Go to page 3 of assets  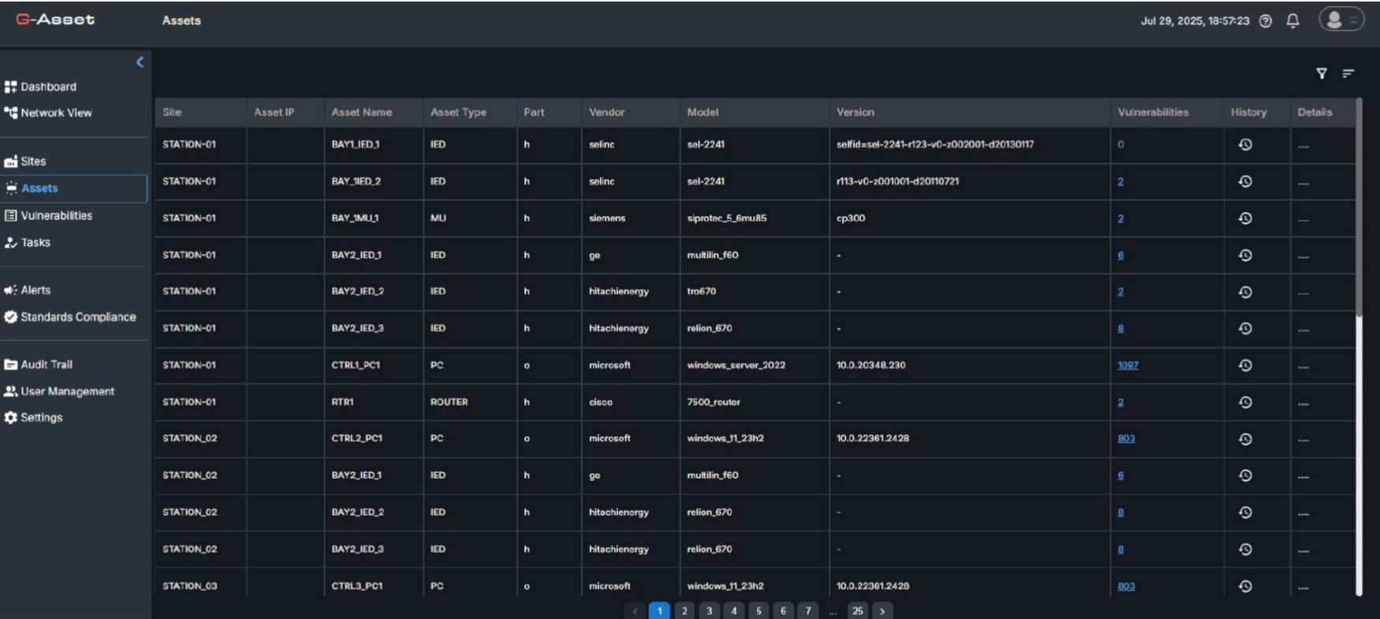pyautogui.click(x=709, y=611)
